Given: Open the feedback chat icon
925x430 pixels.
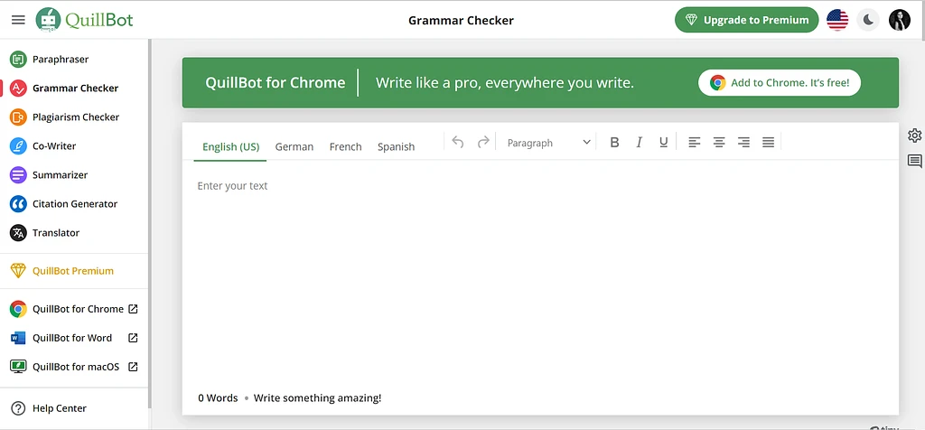Looking at the screenshot, I should tap(914, 161).
